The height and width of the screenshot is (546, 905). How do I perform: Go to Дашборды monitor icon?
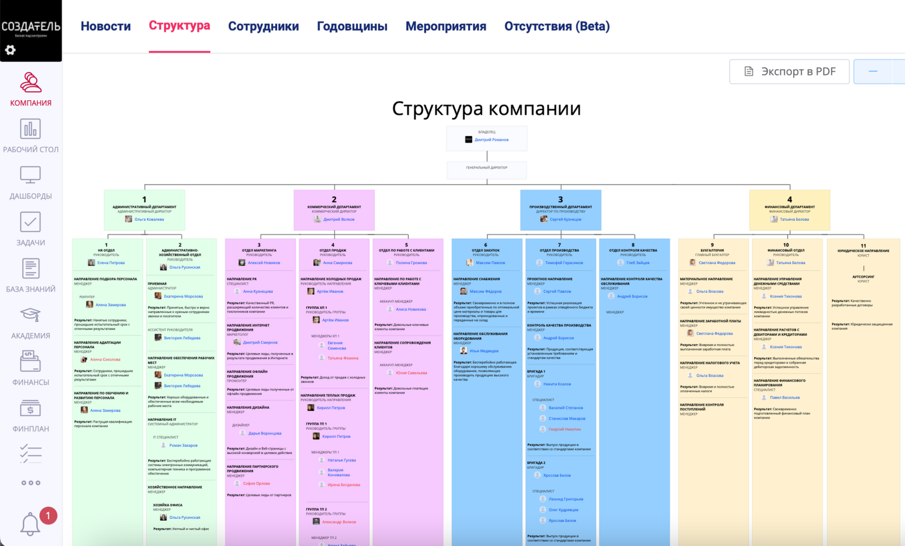pos(30,176)
